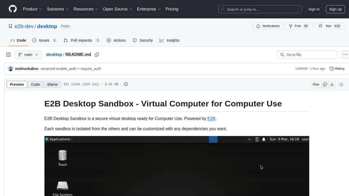Click the bell icon in the sandbox panel
This screenshot has height=196, width=349.
point(264,139)
